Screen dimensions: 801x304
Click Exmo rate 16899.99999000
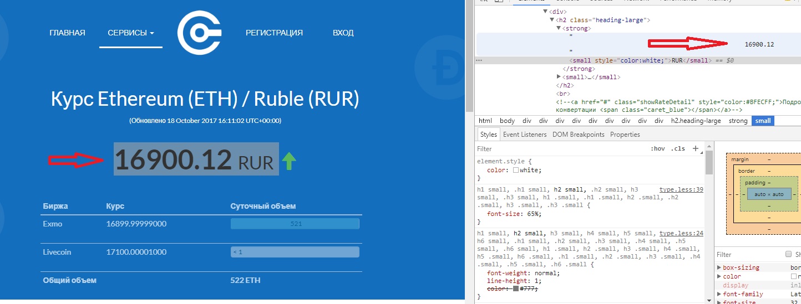[136, 224]
